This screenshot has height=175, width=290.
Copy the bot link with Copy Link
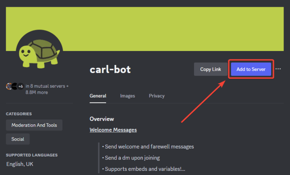[211, 69]
